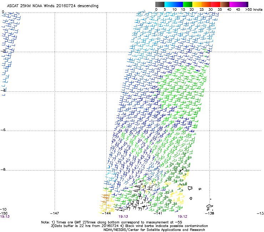The image size is (264, 232).
Task: Select the cyan-to-blue 5-15 knots color band
Action: coord(174,4)
